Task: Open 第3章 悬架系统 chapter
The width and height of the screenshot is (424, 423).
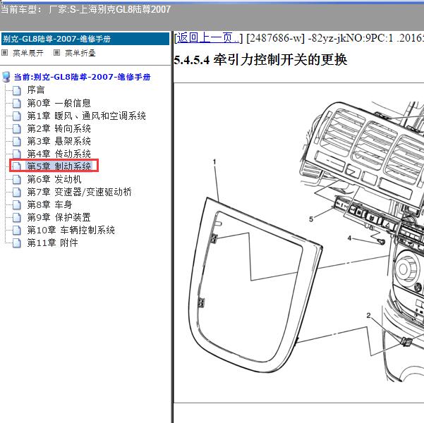Action: [59, 141]
